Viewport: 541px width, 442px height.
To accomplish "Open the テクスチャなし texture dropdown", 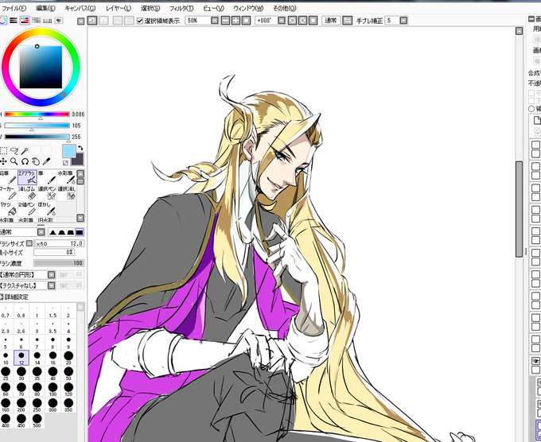I will click(52, 285).
